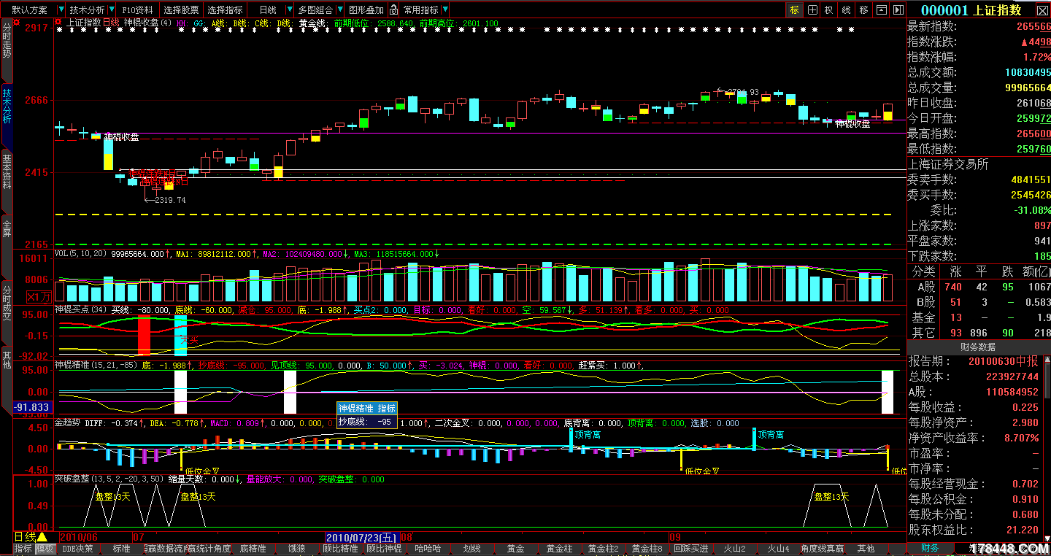Open the 默认方案 dropdown arrow
The image size is (1051, 556).
(60, 10)
